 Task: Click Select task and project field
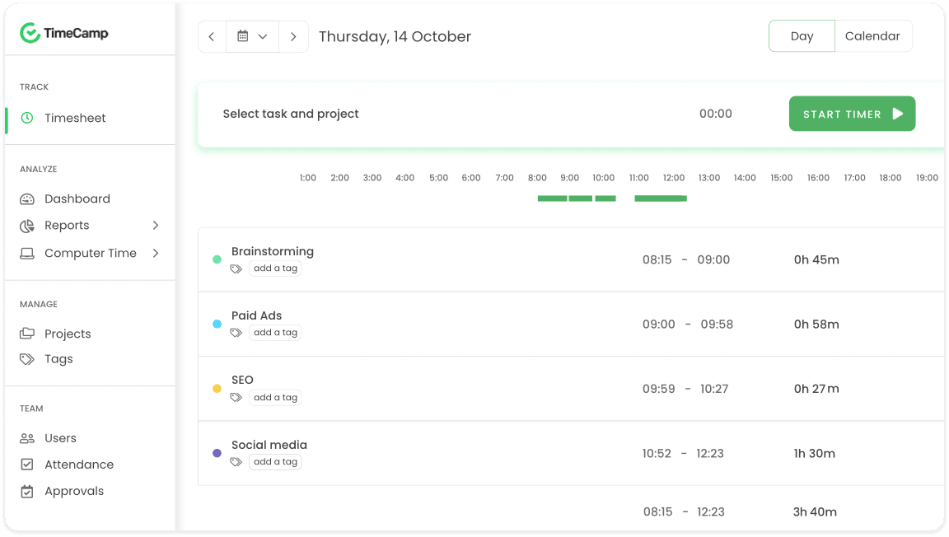[x=291, y=114]
